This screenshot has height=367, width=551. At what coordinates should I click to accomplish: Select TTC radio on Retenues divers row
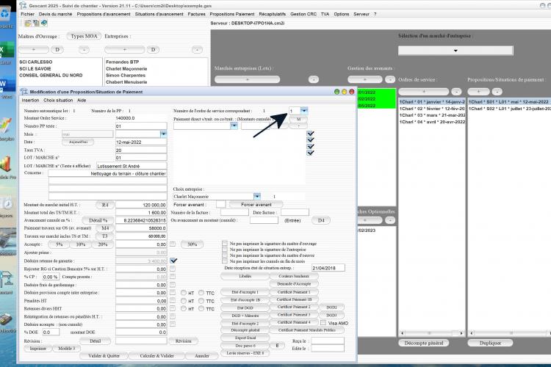pyautogui.click(x=201, y=309)
